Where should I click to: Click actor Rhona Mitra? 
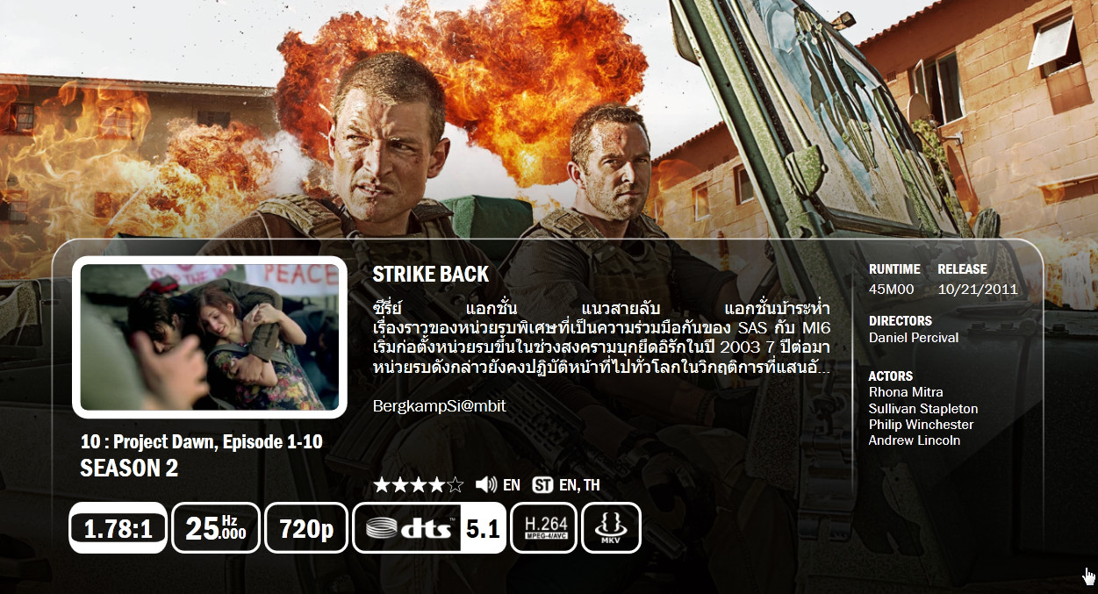906,392
